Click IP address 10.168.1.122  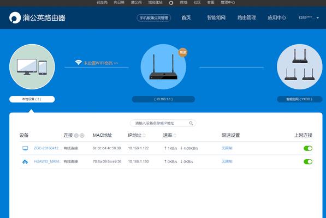(138, 148)
